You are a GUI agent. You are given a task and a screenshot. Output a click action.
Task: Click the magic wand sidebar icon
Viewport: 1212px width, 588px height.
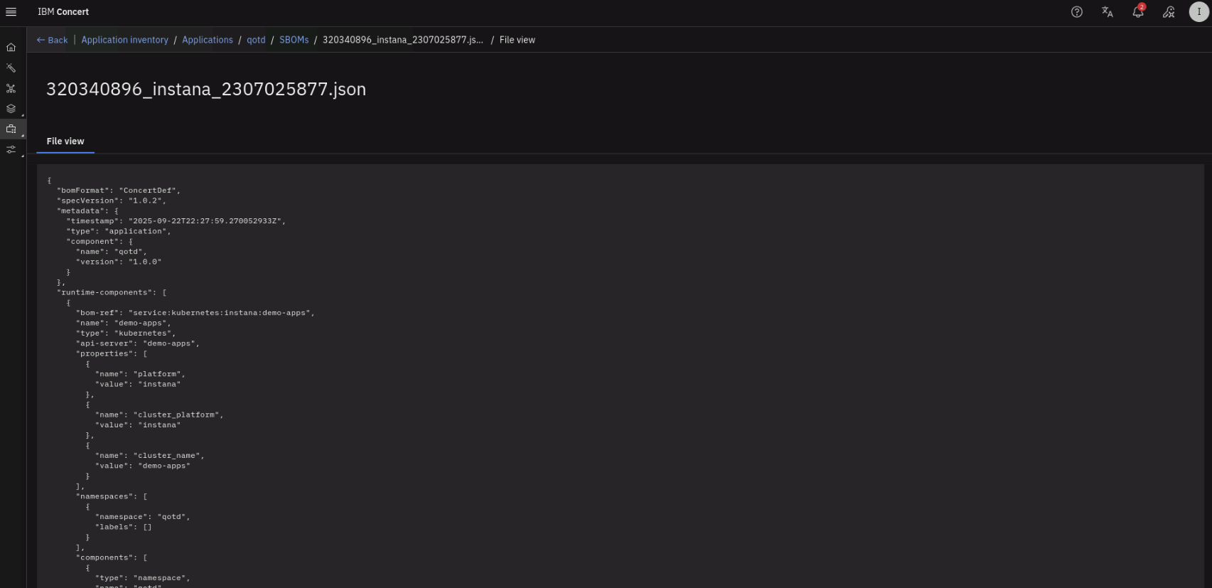tap(11, 68)
